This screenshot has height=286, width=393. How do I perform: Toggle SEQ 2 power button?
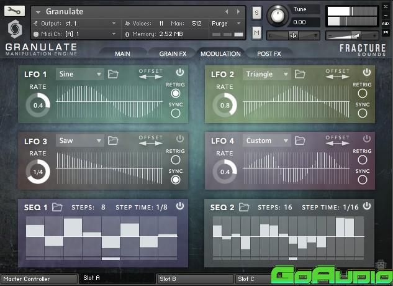[367, 206]
